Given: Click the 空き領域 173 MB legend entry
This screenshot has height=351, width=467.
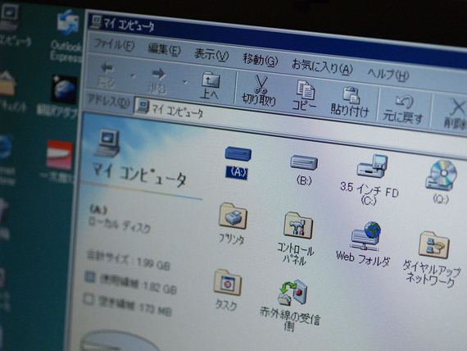Looking at the screenshot, I should 128,304.
